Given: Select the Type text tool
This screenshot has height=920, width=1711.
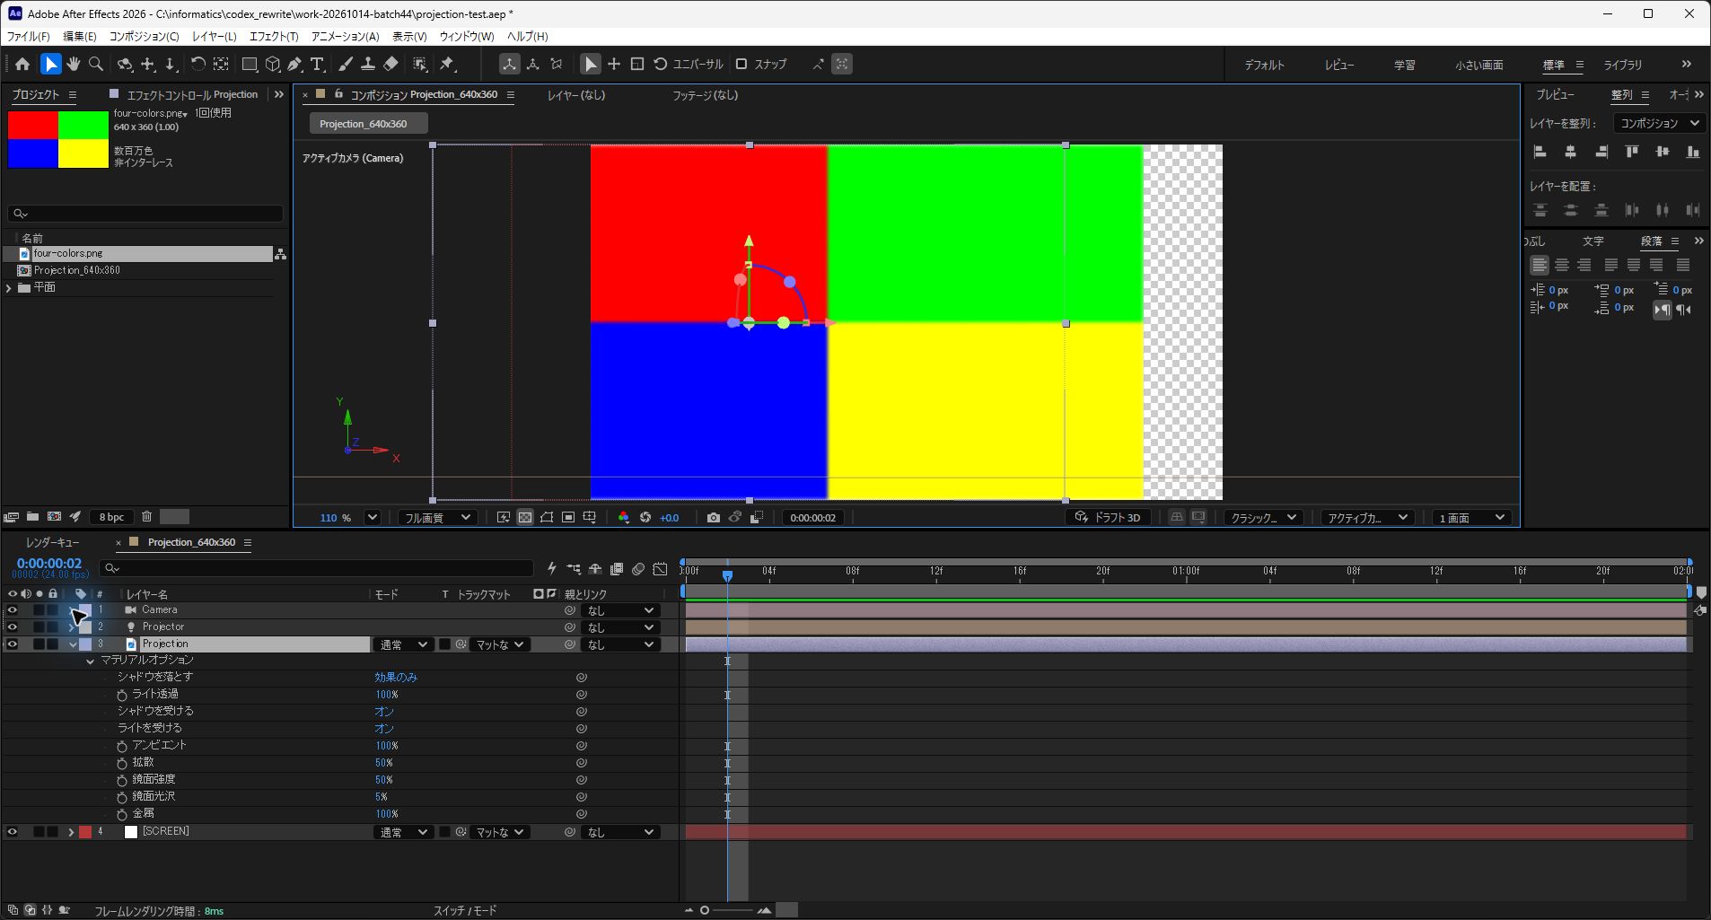Looking at the screenshot, I should coord(317,65).
